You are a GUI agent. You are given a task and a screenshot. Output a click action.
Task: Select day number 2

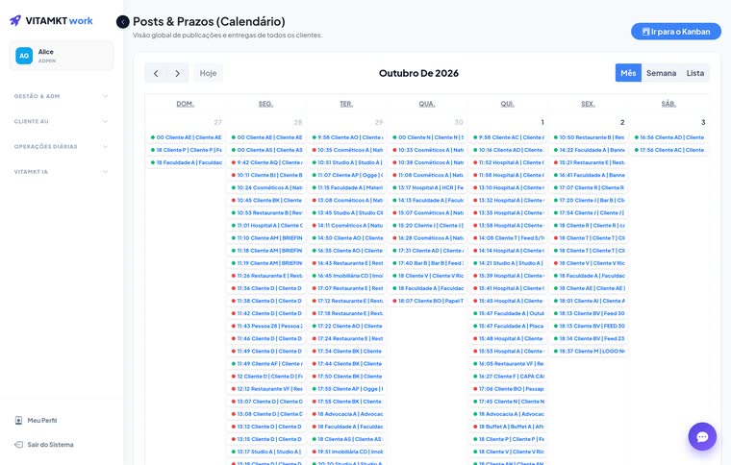622,122
